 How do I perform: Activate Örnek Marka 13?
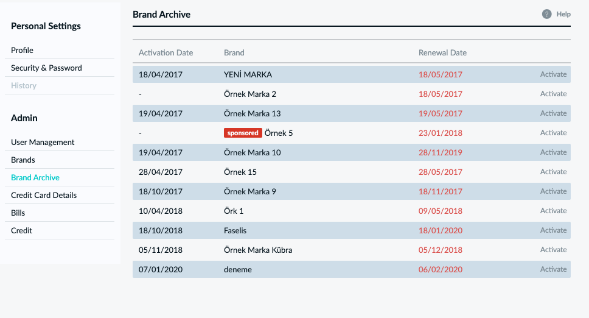553,113
